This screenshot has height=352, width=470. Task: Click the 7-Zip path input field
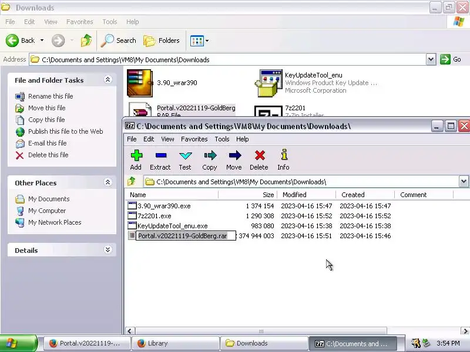pyautogui.click(x=301, y=181)
